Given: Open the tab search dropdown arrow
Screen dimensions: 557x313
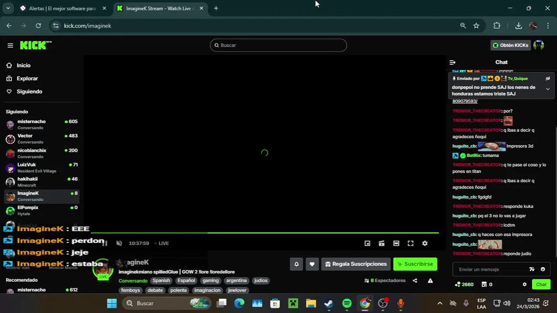Looking at the screenshot, I should (8, 8).
